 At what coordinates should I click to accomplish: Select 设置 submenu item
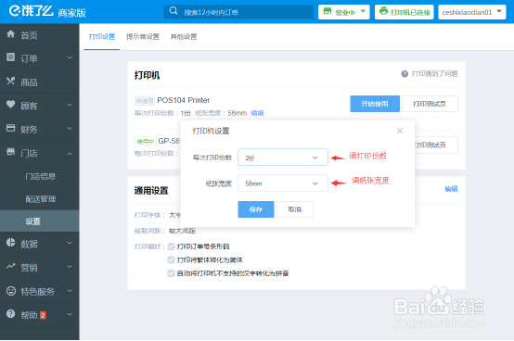tap(39, 221)
